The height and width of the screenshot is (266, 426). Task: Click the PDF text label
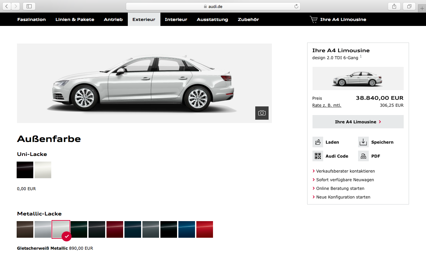(x=376, y=156)
